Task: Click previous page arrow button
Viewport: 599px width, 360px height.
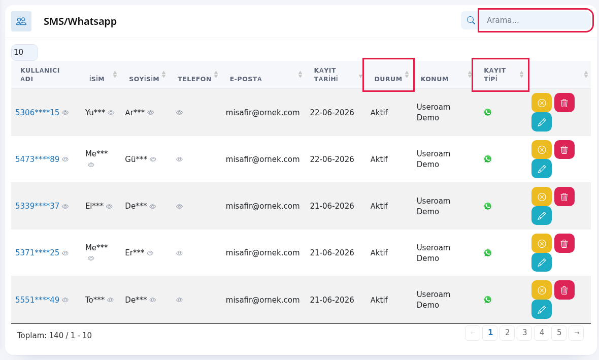Action: click(x=473, y=333)
